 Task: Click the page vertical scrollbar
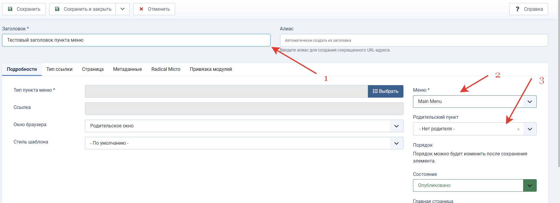tap(559, 83)
